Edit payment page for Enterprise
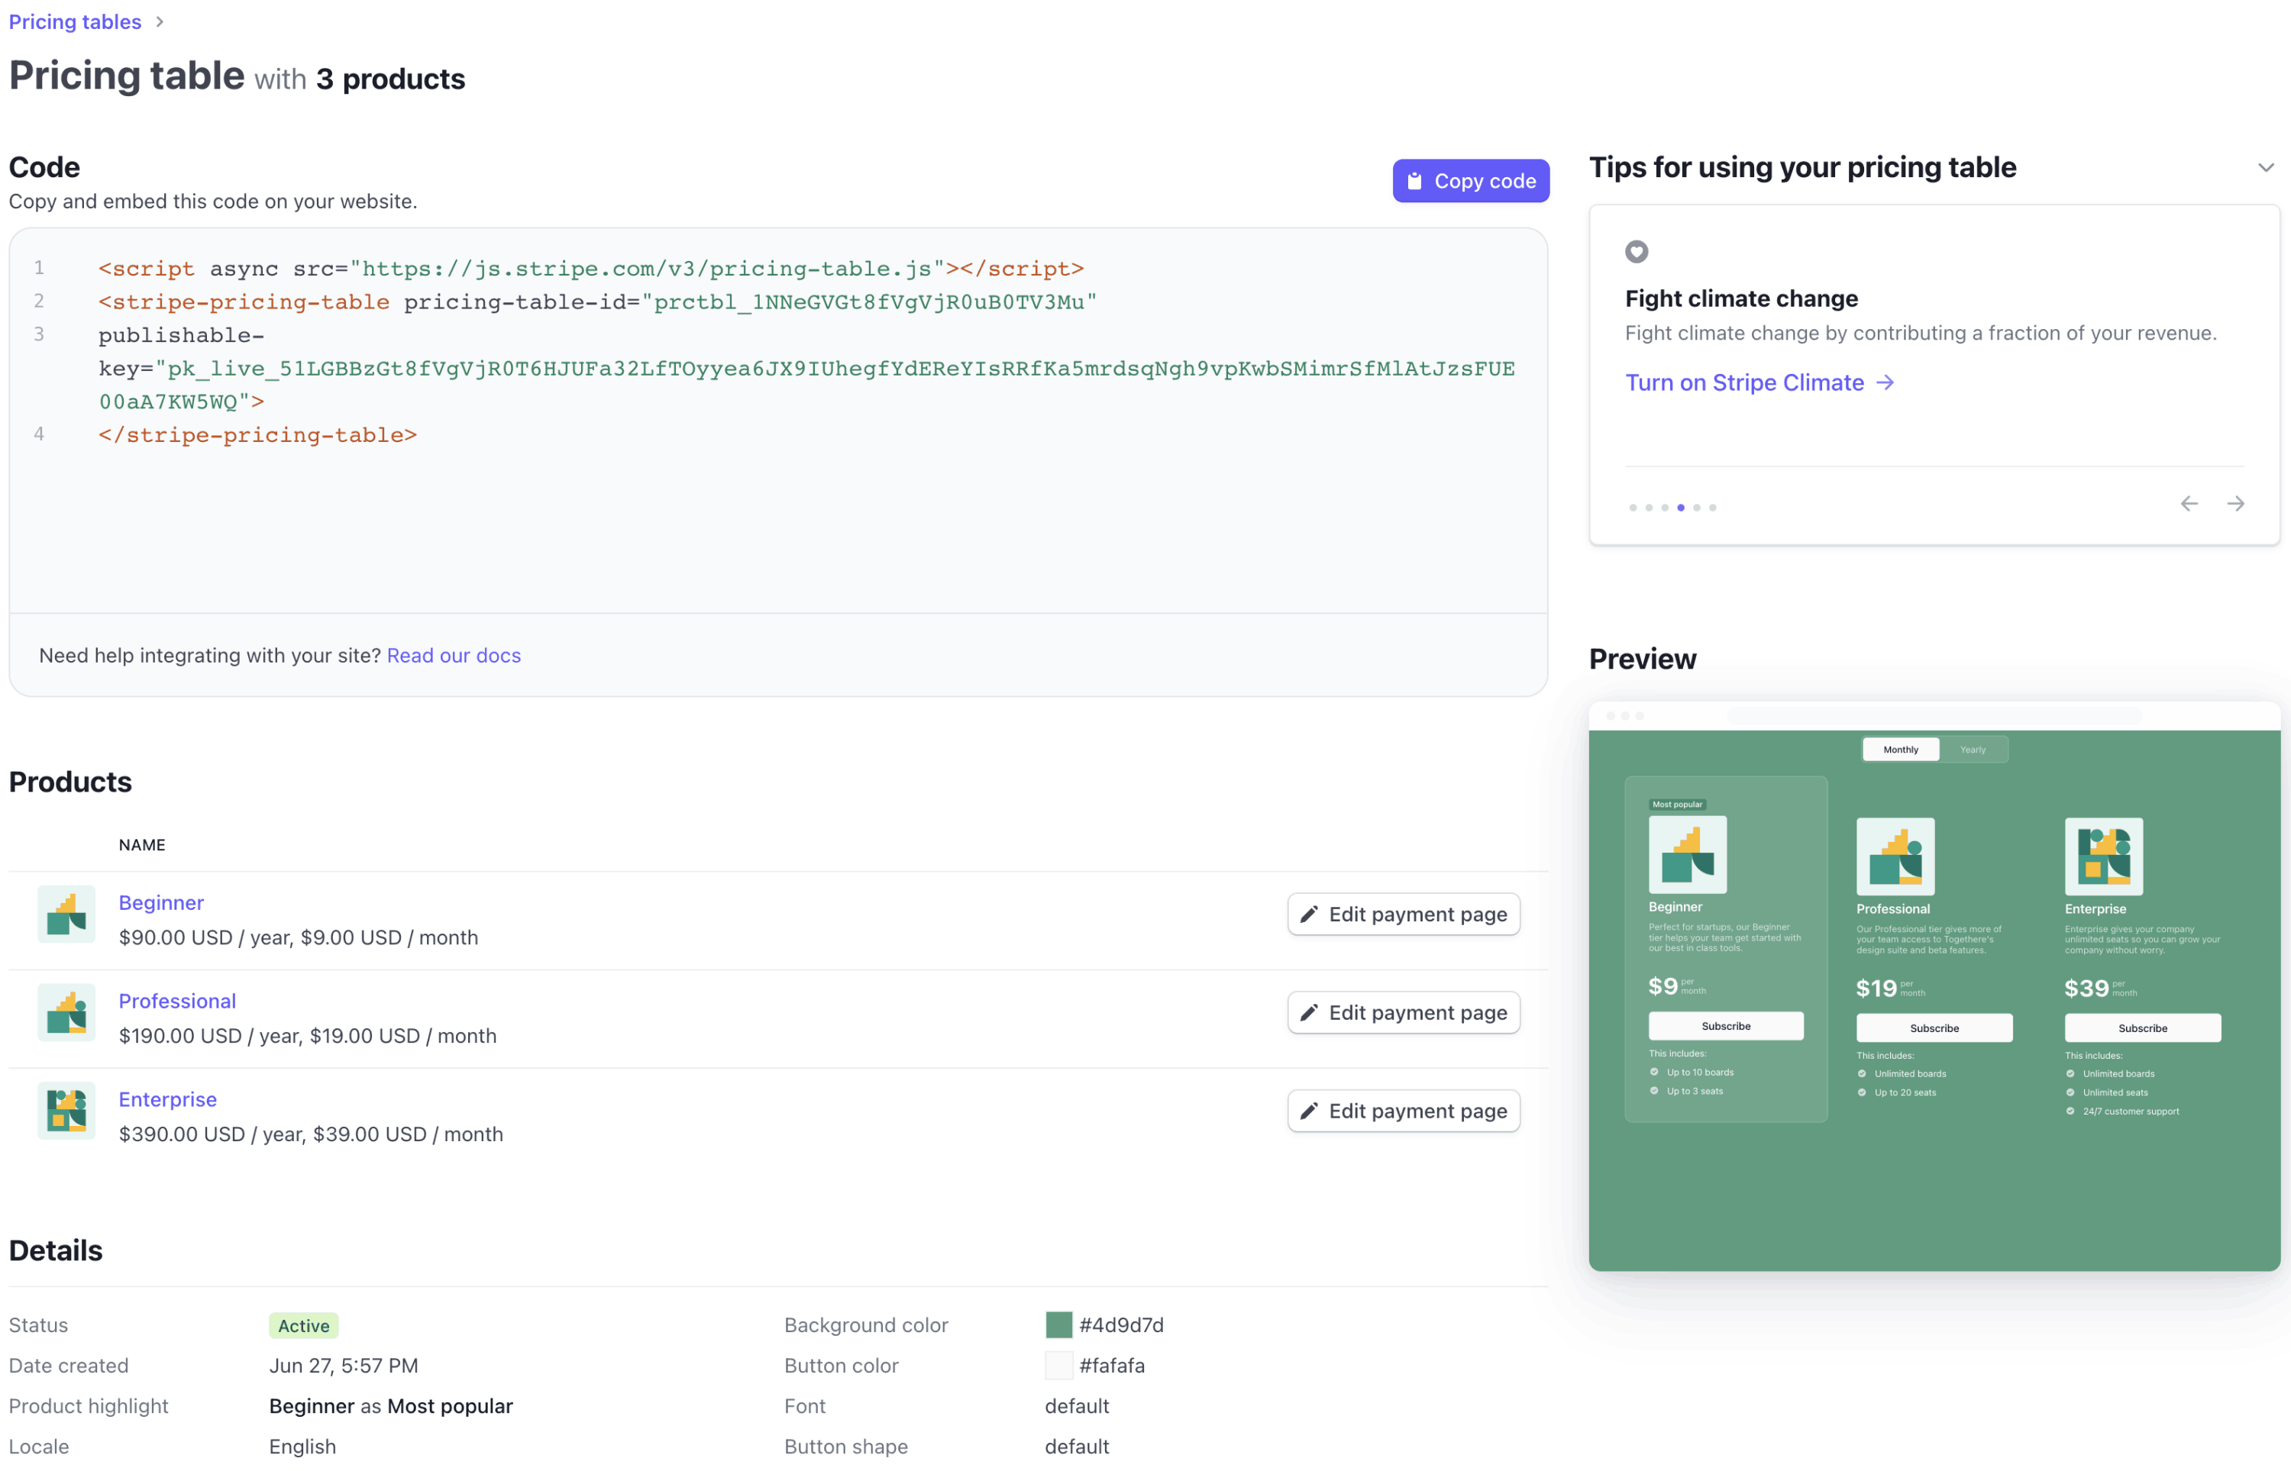 click(x=1404, y=1111)
